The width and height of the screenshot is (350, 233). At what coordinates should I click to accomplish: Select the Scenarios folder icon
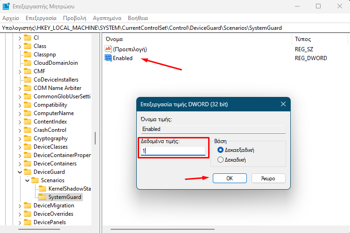[x=35, y=180]
